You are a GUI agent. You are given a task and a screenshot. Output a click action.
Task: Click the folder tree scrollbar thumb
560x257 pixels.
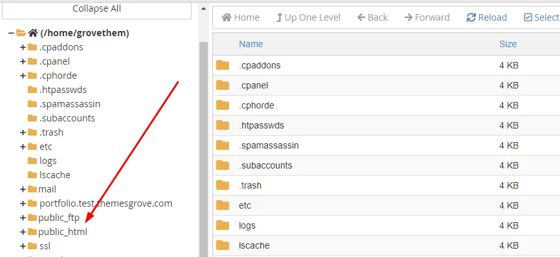203,149
